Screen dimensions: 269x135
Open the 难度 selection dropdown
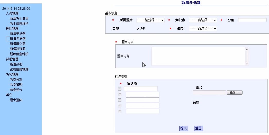pyautogui.click(x=203, y=29)
